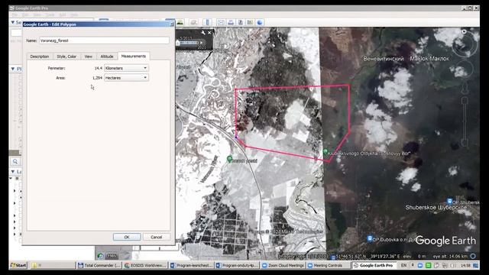This screenshot has width=489, height=275.
Task: Collapse the Places panel triangle
Action: click(13, 69)
